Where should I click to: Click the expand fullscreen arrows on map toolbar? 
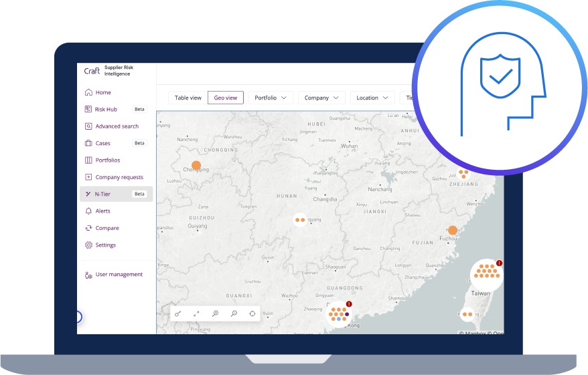tap(196, 314)
